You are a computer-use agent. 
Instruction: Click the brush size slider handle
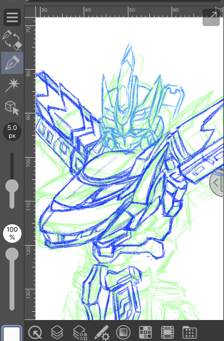[x=12, y=186]
